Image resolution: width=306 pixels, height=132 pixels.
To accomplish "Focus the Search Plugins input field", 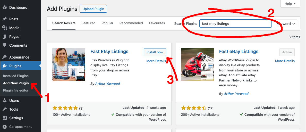I will point(235,24).
